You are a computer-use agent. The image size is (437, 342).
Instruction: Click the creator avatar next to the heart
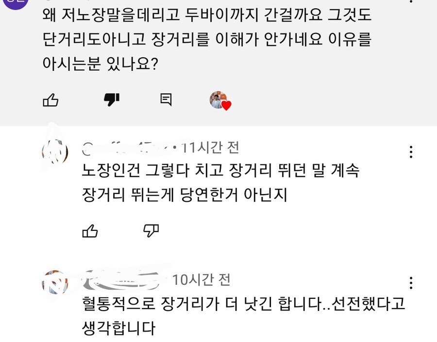click(x=216, y=99)
